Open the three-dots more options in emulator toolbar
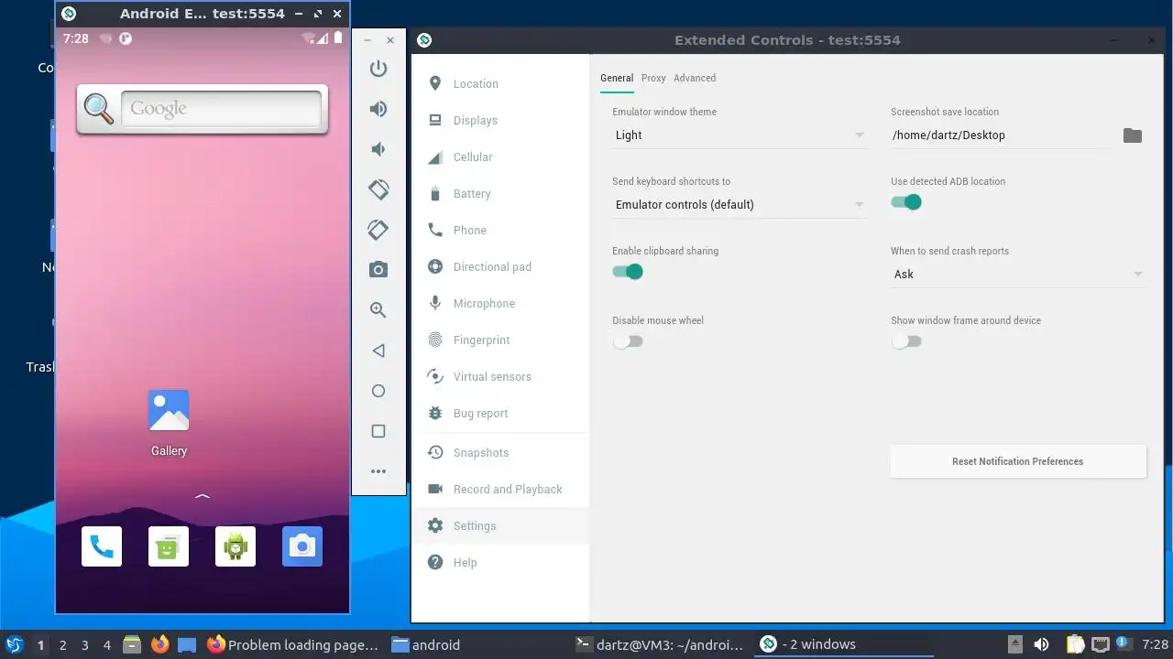1173x659 pixels. 378,471
